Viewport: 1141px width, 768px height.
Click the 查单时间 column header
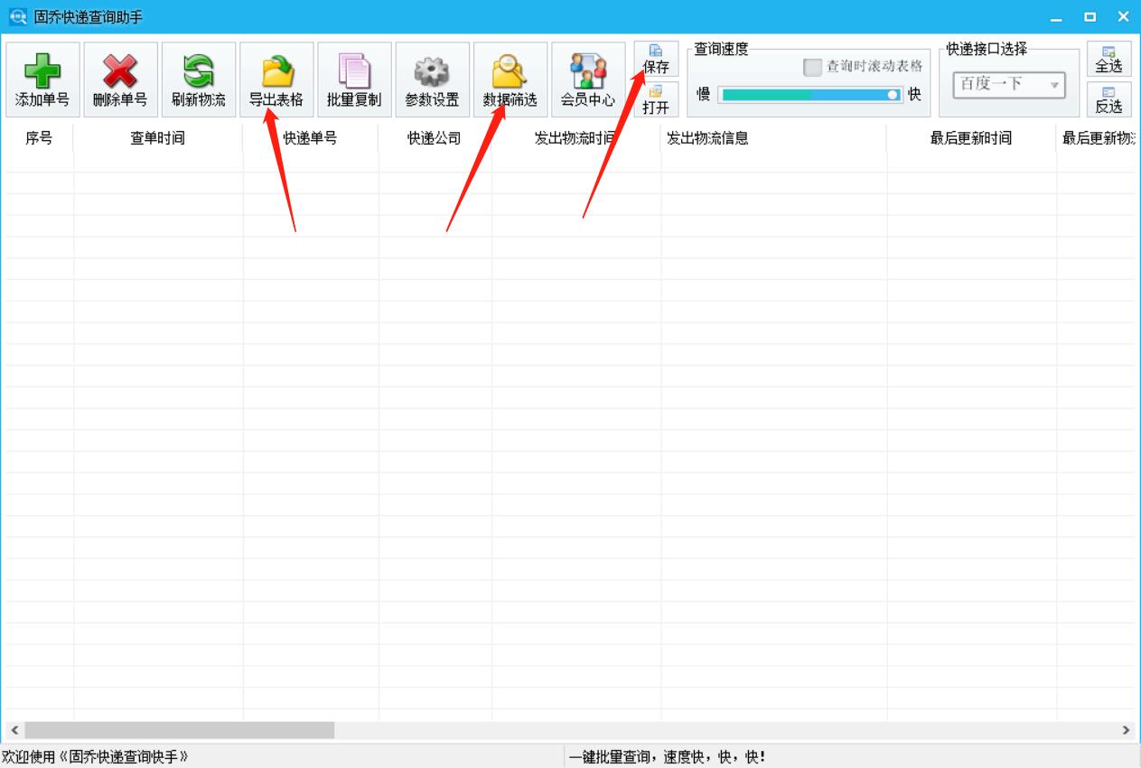(159, 138)
